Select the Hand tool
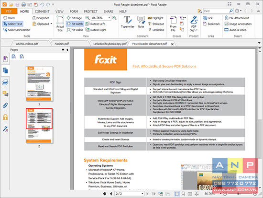This screenshot has width=263, height=198. pos(9,18)
